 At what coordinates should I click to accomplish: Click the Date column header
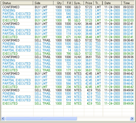pos(112,3)
